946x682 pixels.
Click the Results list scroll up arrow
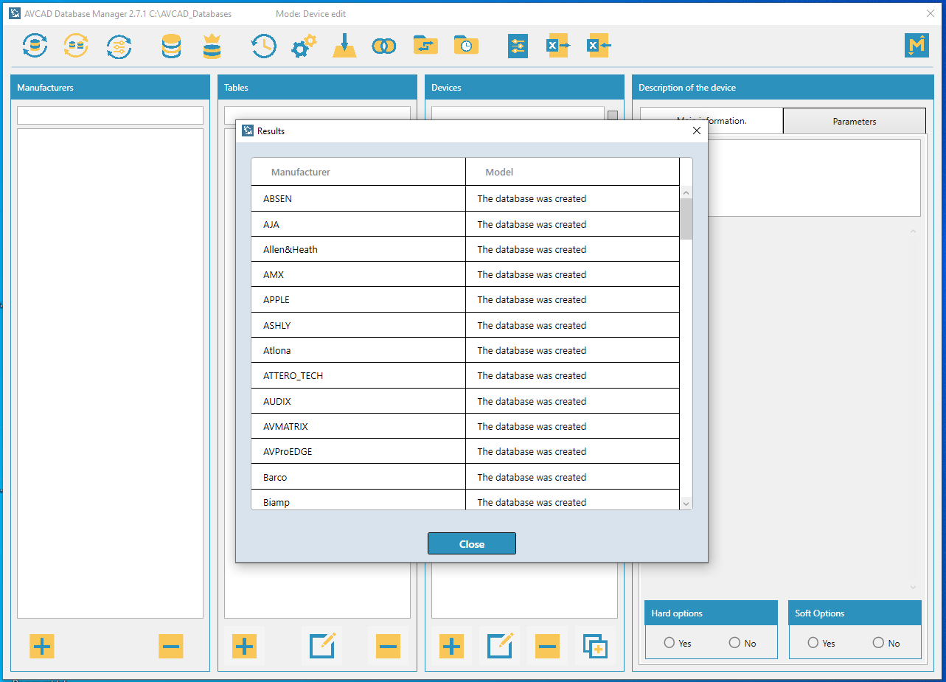[x=686, y=193]
